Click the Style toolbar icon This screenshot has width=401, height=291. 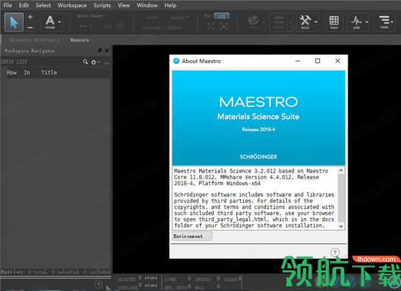tap(253, 21)
